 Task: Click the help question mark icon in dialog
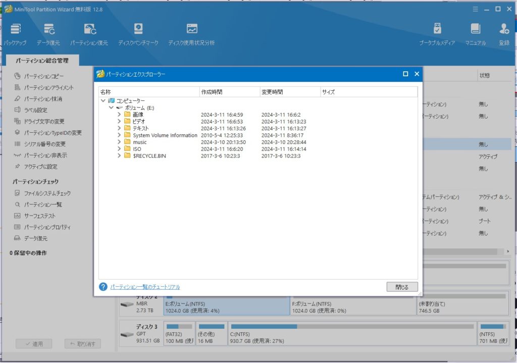103,287
